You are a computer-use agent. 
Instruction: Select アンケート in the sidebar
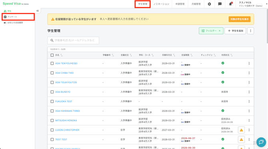18,17
